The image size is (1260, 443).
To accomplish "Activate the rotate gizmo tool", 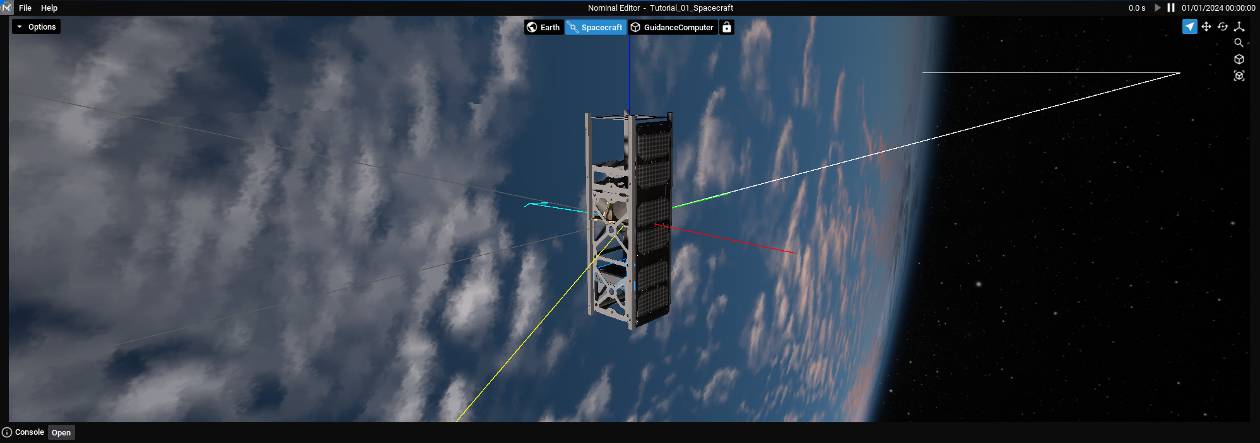I will (x=1223, y=26).
